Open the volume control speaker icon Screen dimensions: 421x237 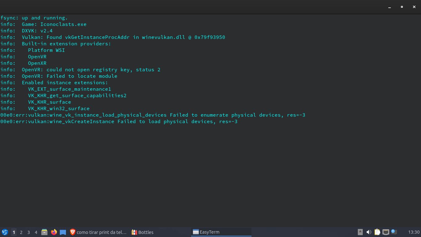click(369, 232)
